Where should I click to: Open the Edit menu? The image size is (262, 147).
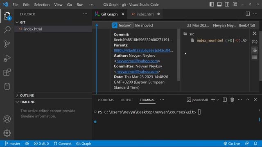tap(26, 4)
